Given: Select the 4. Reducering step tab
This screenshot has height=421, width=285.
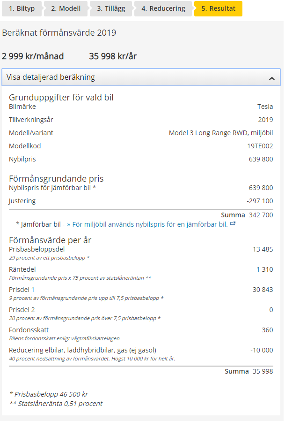Looking at the screenshot, I should [x=163, y=8].
